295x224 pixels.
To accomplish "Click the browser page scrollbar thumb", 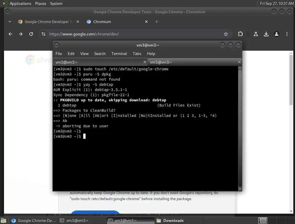I will tap(291, 80).
